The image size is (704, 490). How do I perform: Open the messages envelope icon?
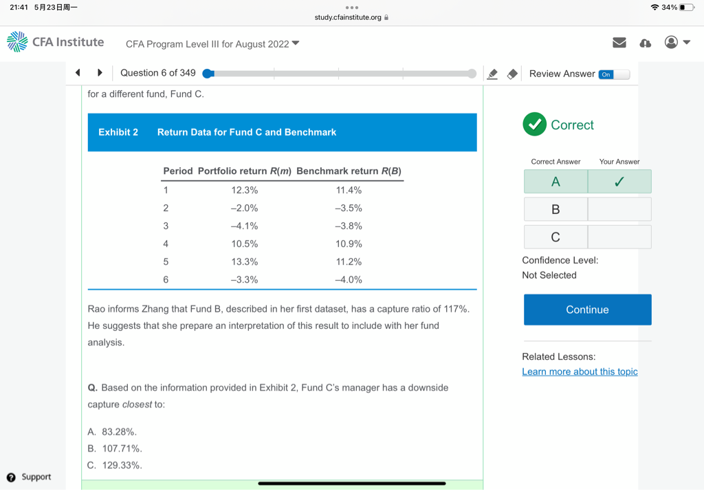[619, 43]
